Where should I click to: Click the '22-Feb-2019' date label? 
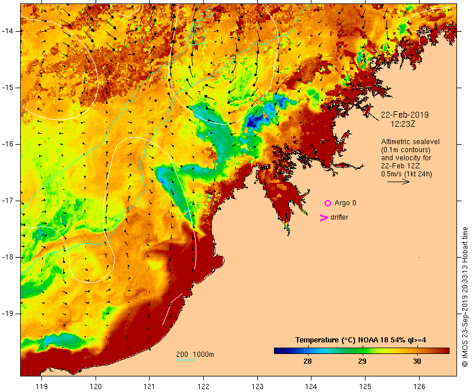pos(405,115)
